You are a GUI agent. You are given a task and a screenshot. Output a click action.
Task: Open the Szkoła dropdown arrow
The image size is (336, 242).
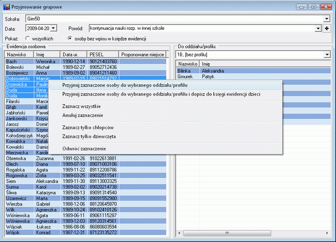326,19
